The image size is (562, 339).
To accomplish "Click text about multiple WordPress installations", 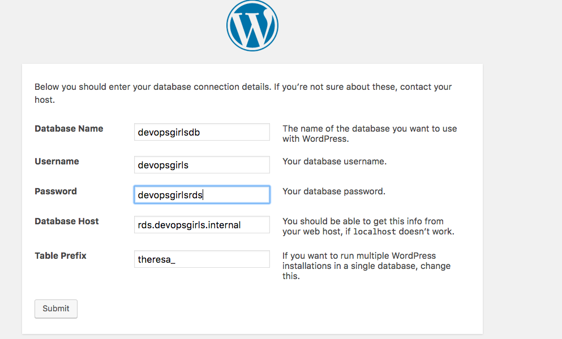I will [366, 266].
